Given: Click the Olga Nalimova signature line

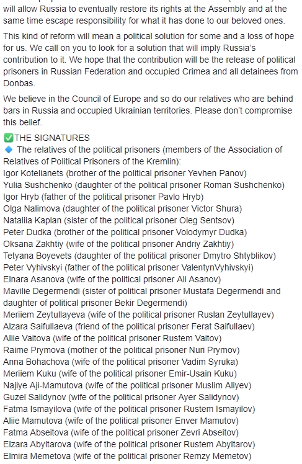Looking at the screenshot, I should tap(122, 208).
